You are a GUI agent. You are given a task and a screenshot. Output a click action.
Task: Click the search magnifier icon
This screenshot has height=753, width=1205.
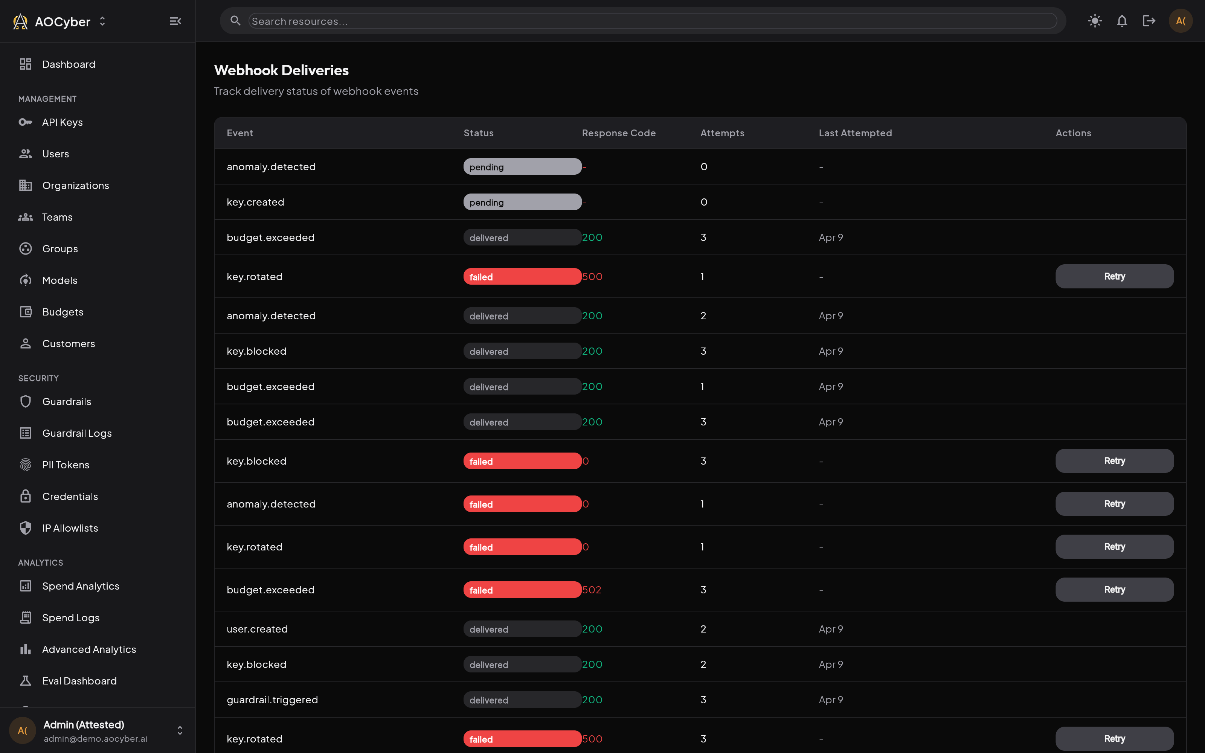coord(235,21)
